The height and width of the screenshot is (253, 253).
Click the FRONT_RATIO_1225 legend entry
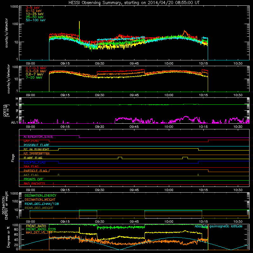[41, 229]
